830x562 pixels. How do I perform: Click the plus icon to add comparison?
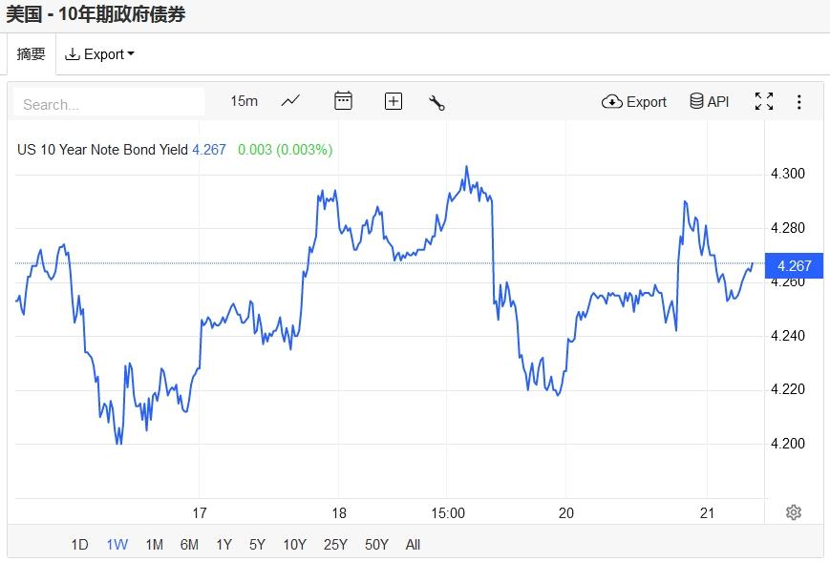pos(394,101)
